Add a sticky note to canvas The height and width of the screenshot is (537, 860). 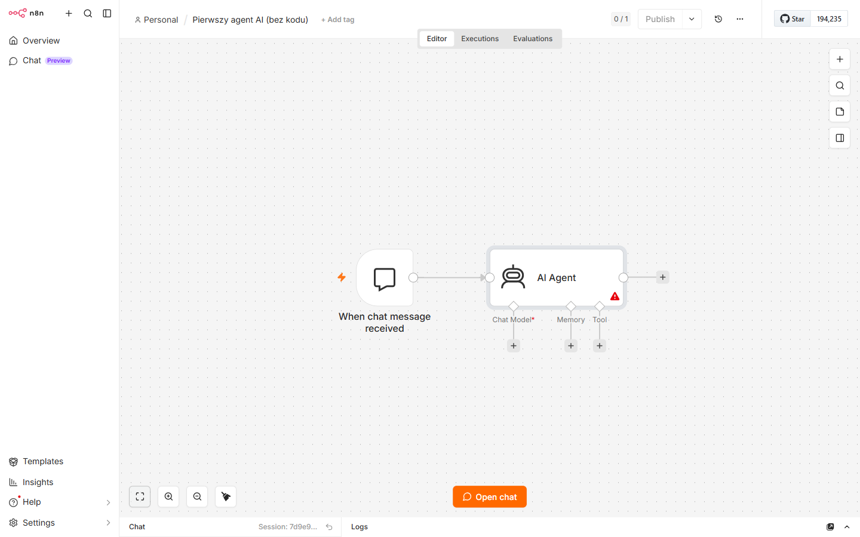(x=840, y=112)
